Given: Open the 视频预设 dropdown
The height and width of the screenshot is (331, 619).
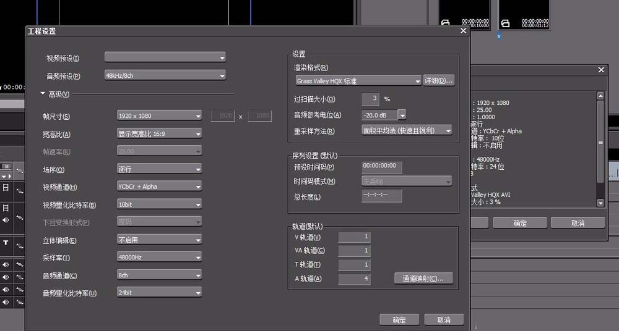Looking at the screenshot, I should (165, 57).
